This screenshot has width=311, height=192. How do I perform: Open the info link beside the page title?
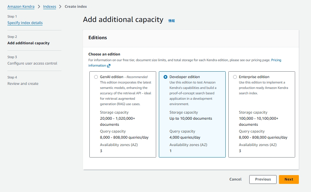[171, 21]
